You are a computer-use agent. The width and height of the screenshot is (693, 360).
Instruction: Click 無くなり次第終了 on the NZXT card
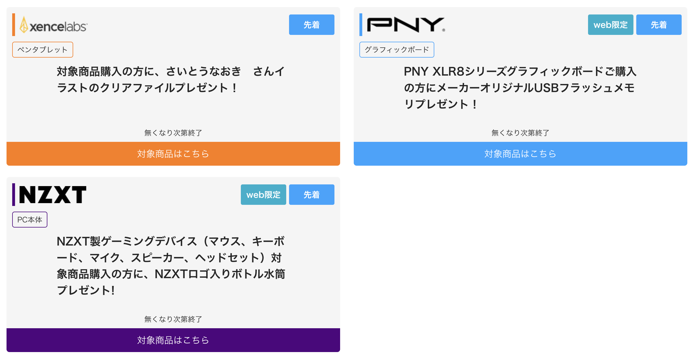click(173, 319)
